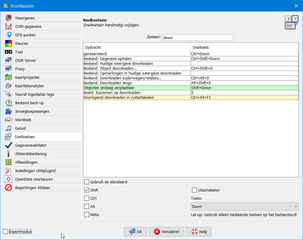Select the Invoegtoepassingen puzzle piece icon
The width and height of the screenshot is (303, 240).
(x=9, y=112)
